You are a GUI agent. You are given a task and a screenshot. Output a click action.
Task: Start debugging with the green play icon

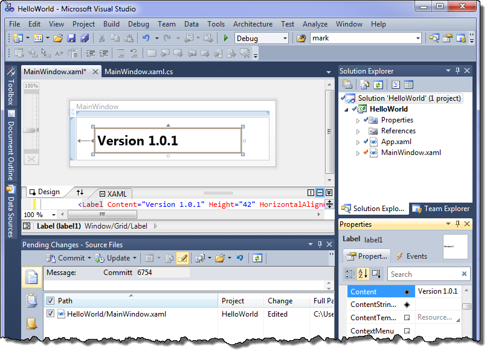[225, 38]
